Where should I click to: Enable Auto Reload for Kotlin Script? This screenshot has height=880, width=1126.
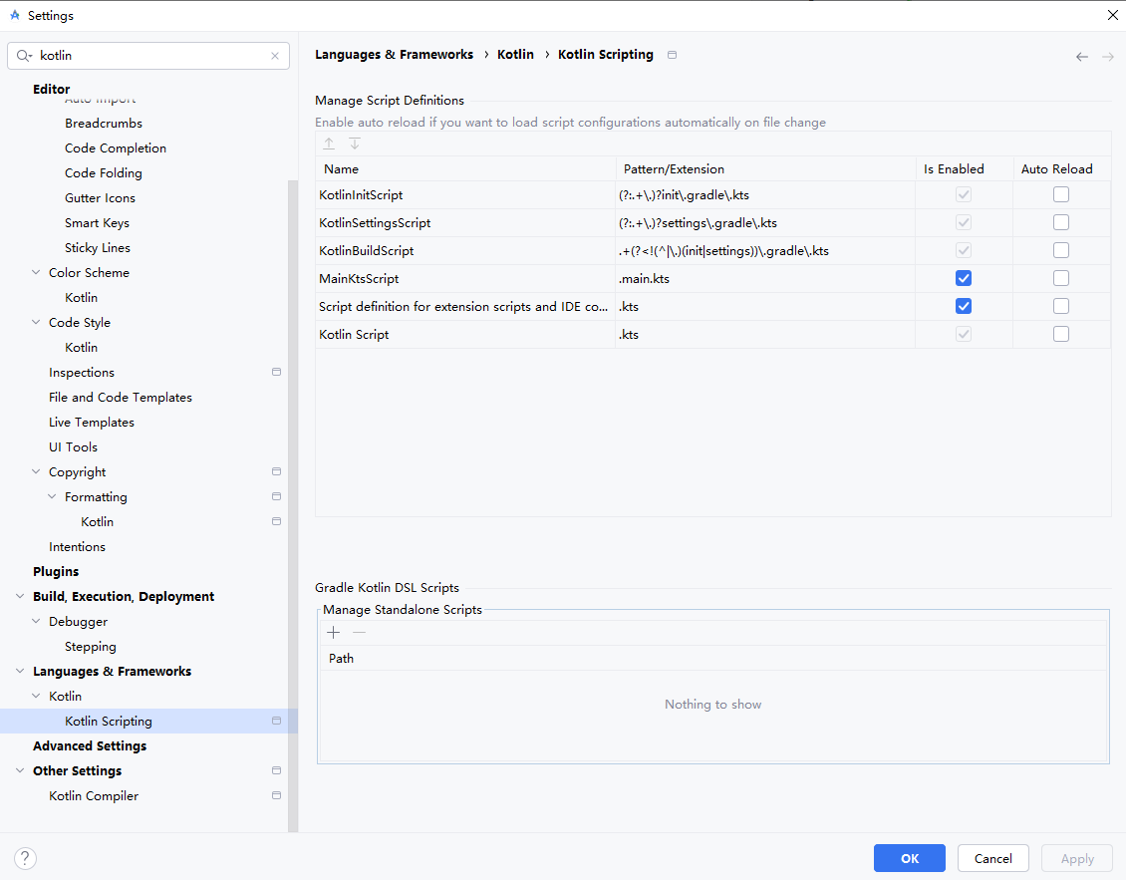[x=1061, y=334]
